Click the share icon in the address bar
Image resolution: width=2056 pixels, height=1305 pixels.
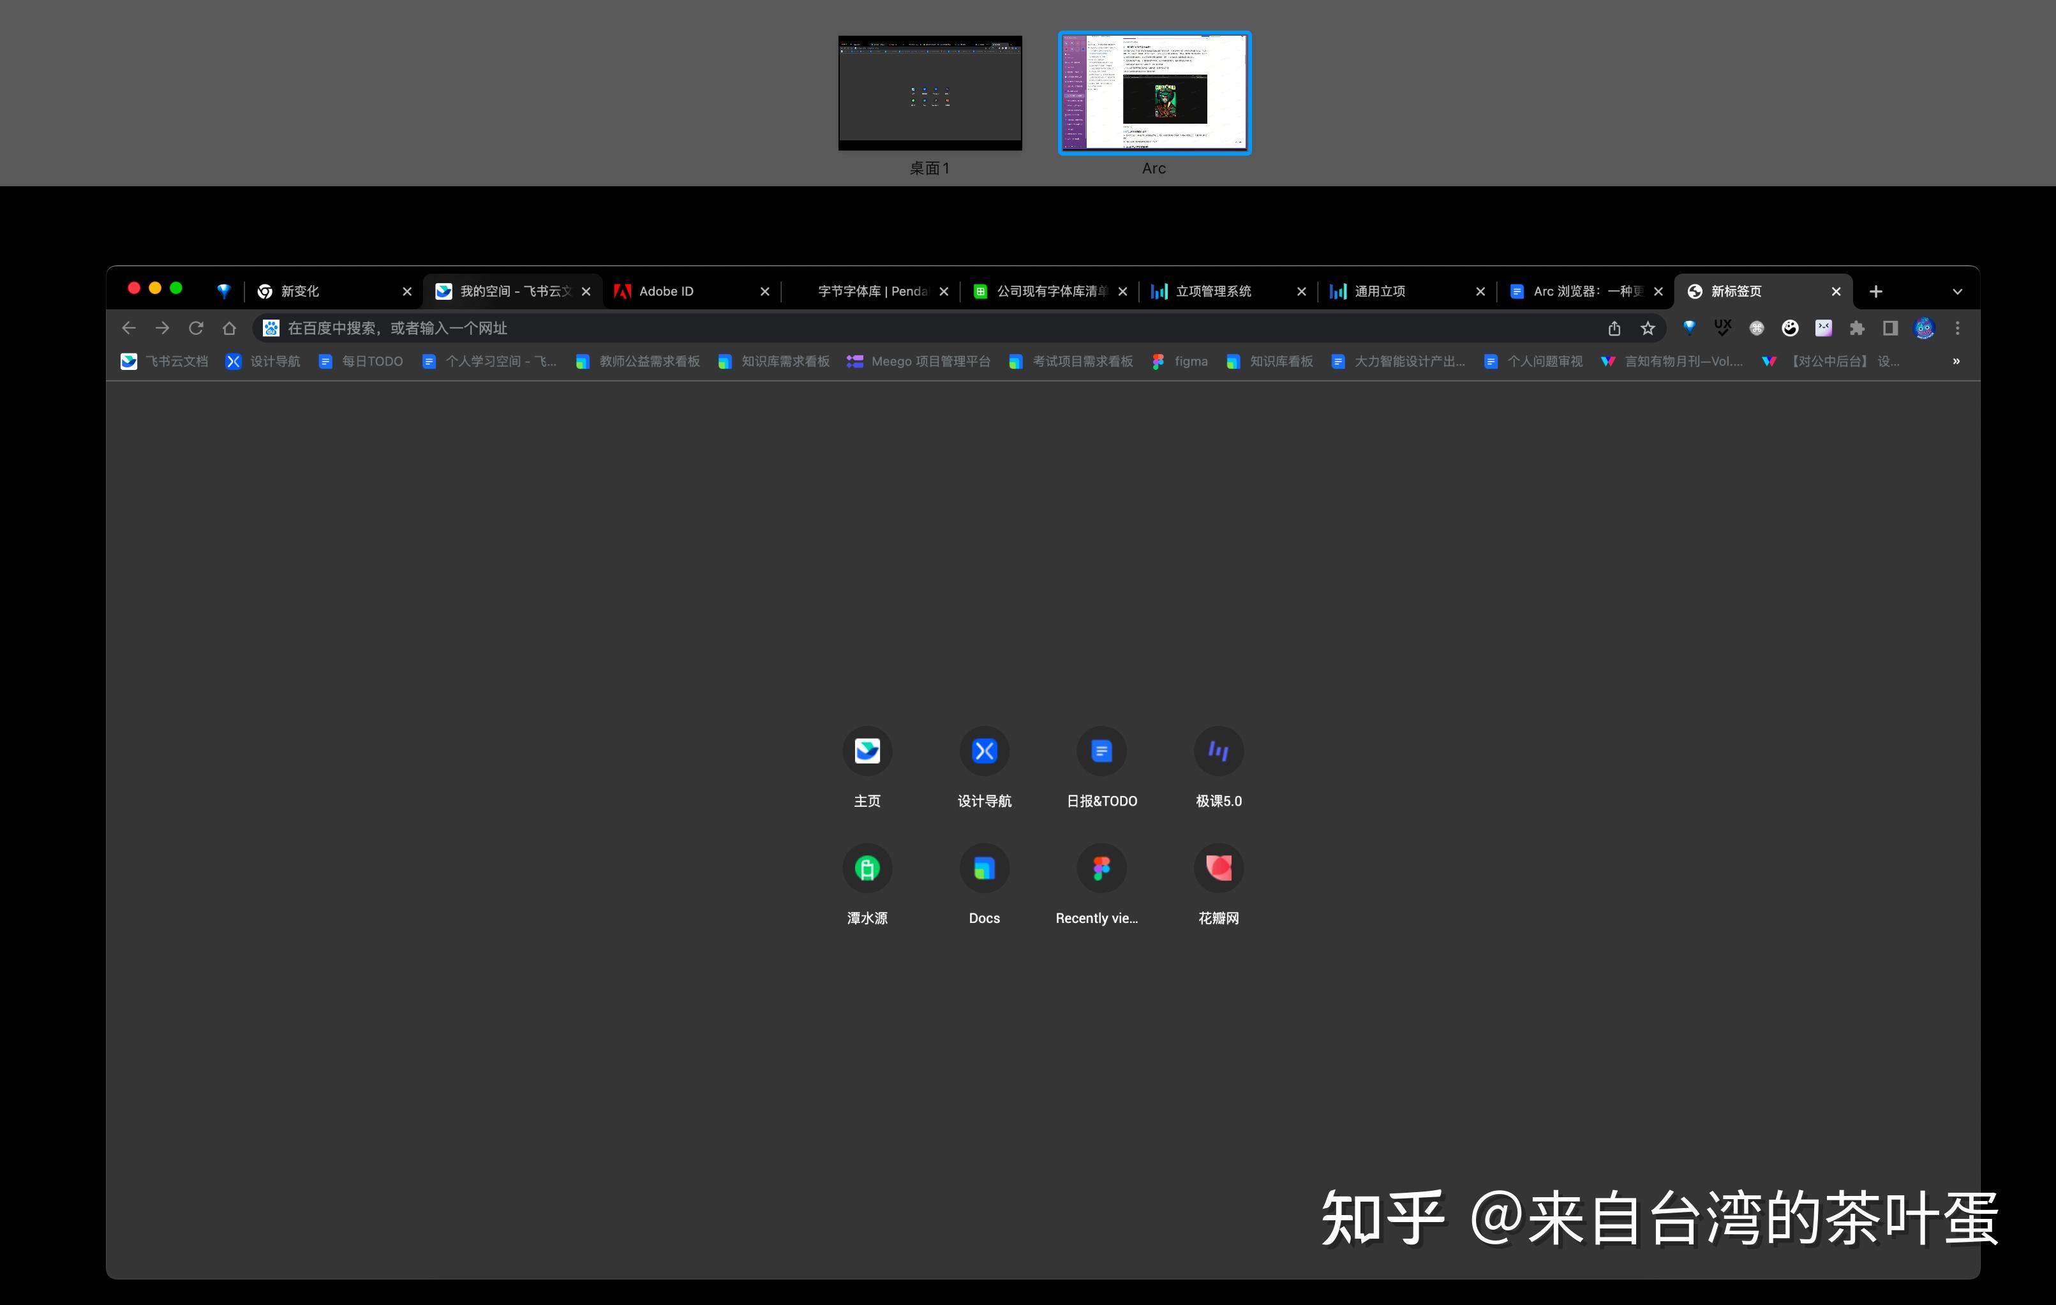coord(1613,328)
